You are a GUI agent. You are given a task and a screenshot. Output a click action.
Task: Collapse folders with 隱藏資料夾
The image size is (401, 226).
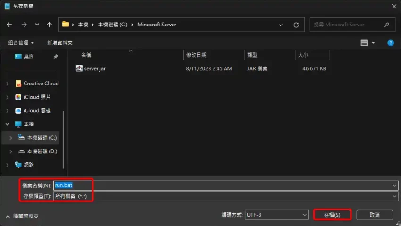pos(22,216)
